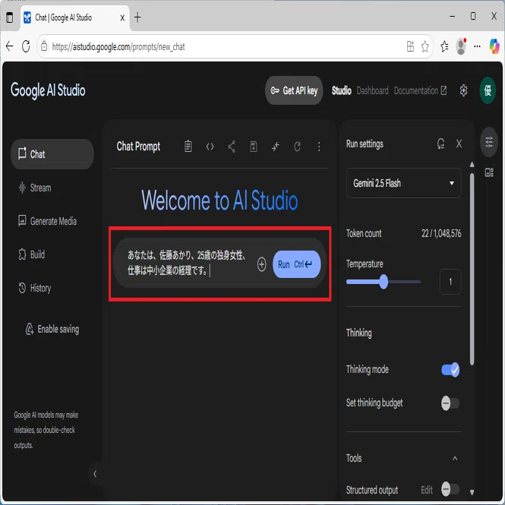This screenshot has width=505, height=505.
Task: Clear chat with the refresh icon
Action: point(297,147)
